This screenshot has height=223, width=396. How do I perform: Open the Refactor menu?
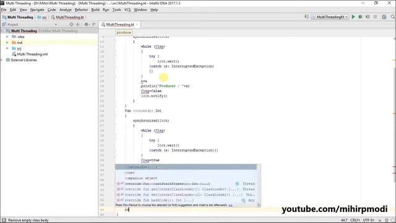(81, 10)
